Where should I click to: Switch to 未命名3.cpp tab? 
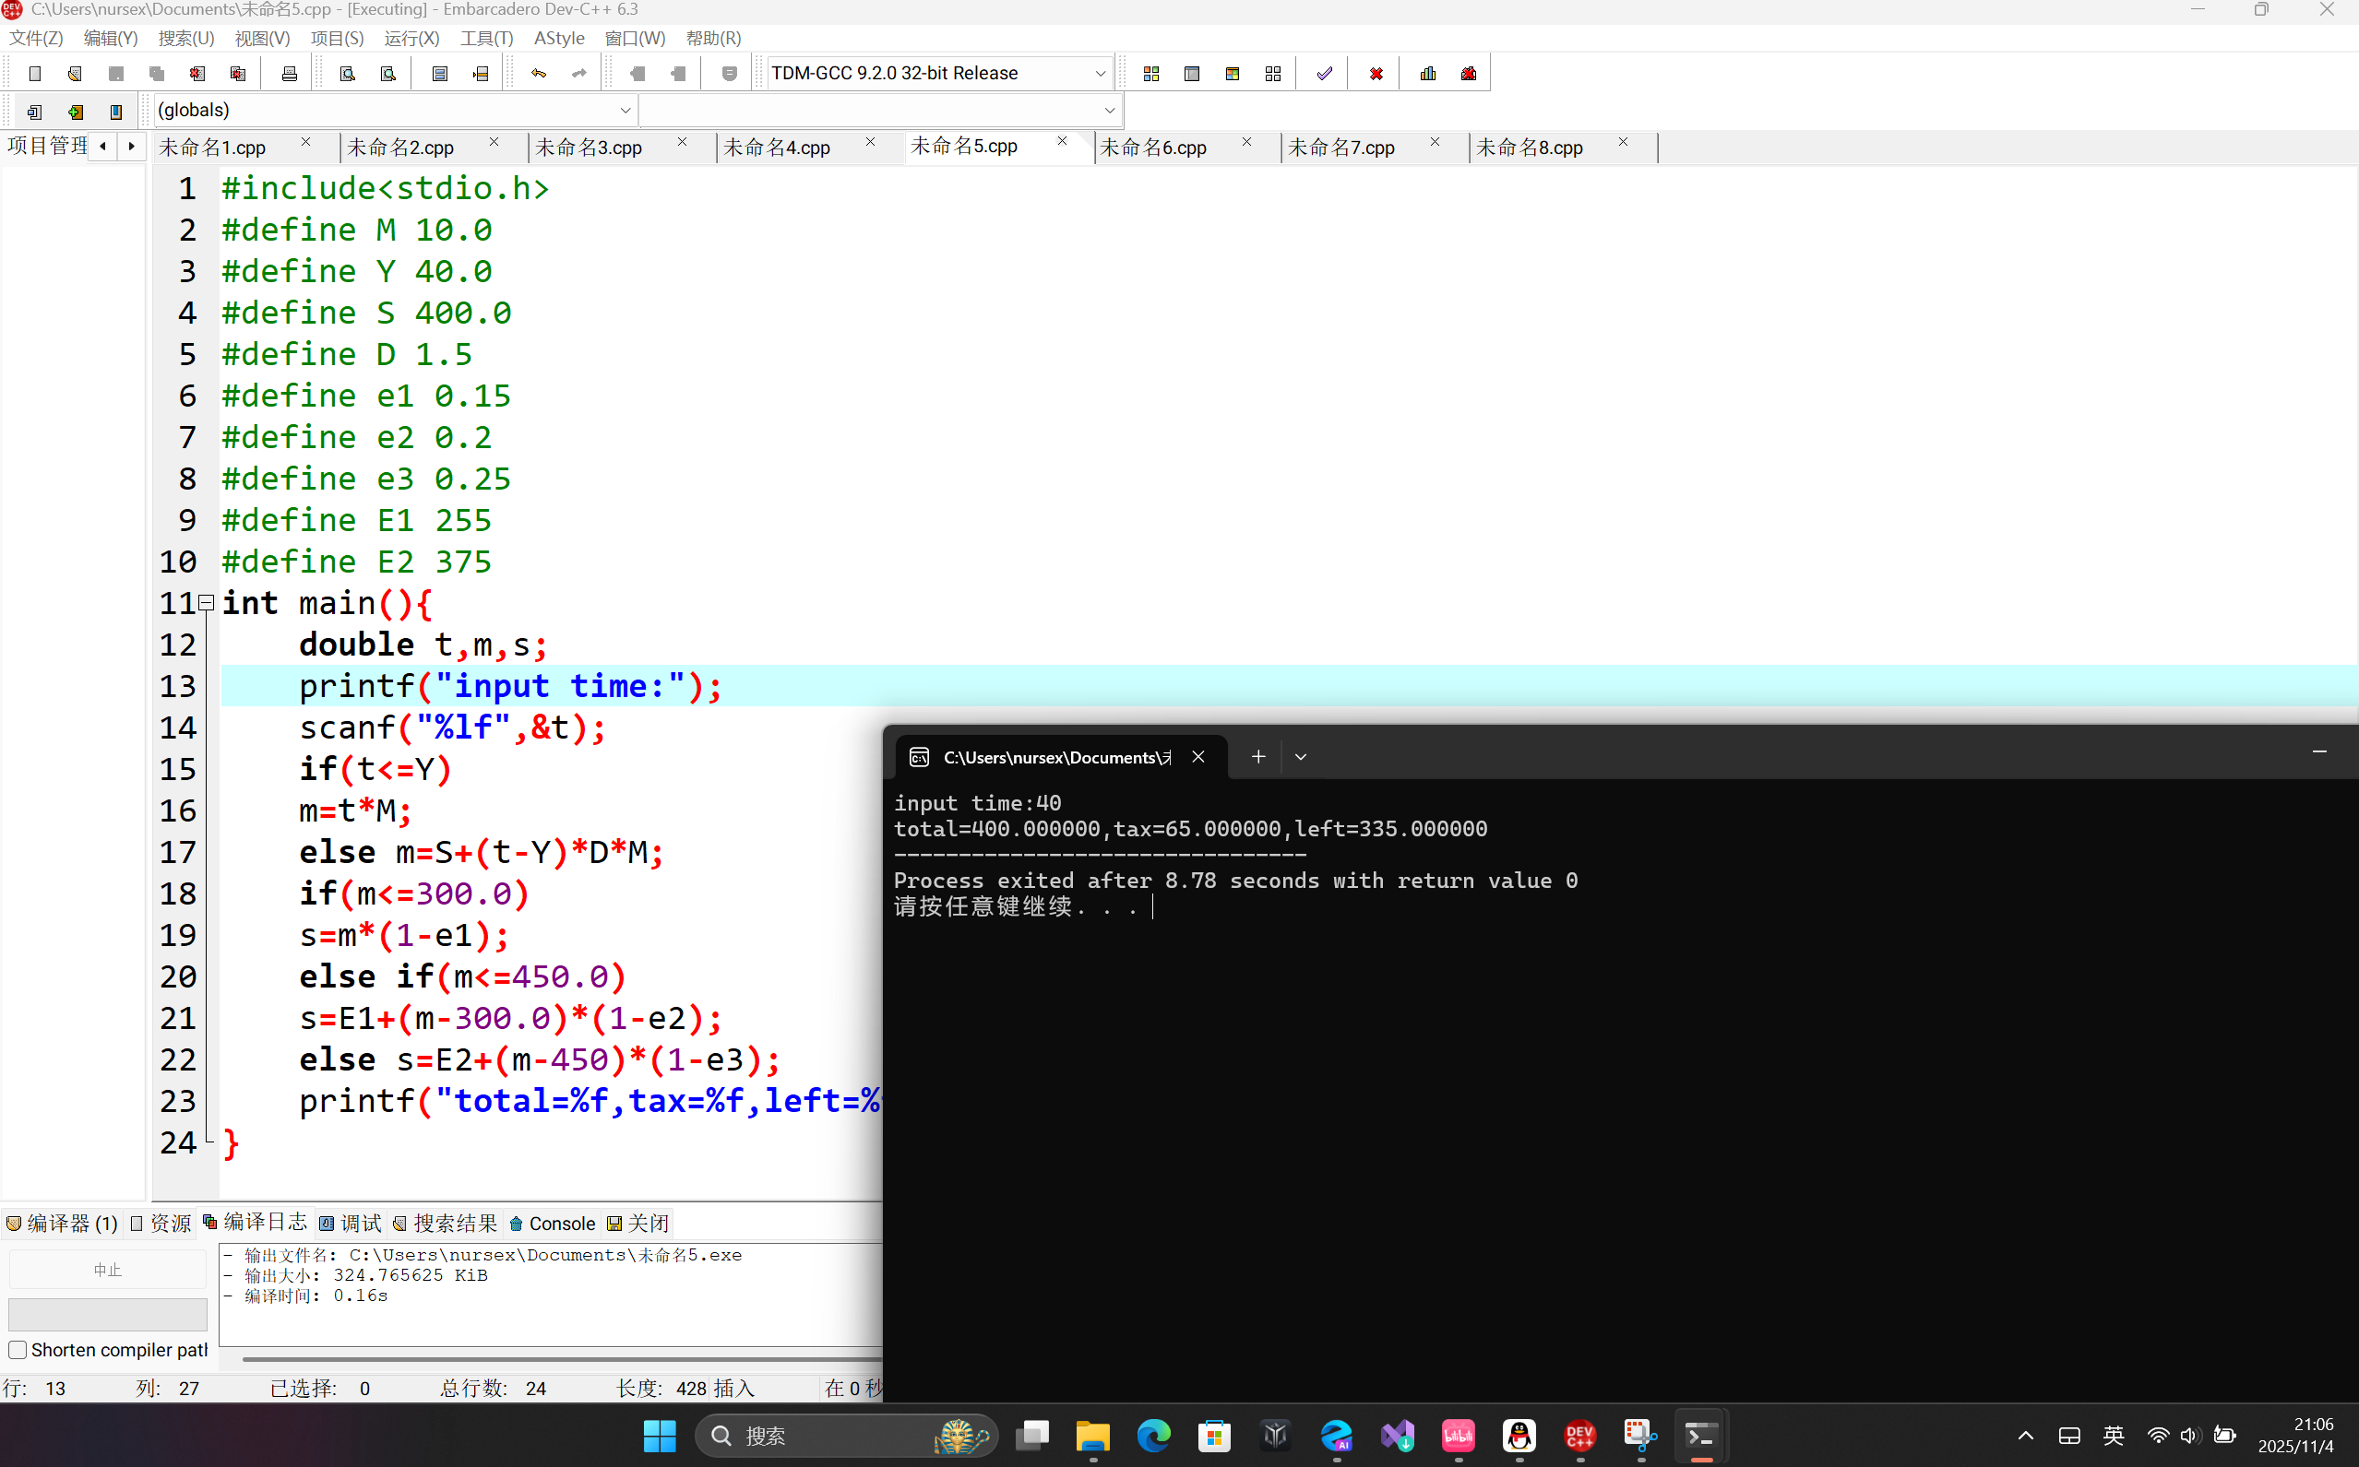tap(590, 148)
